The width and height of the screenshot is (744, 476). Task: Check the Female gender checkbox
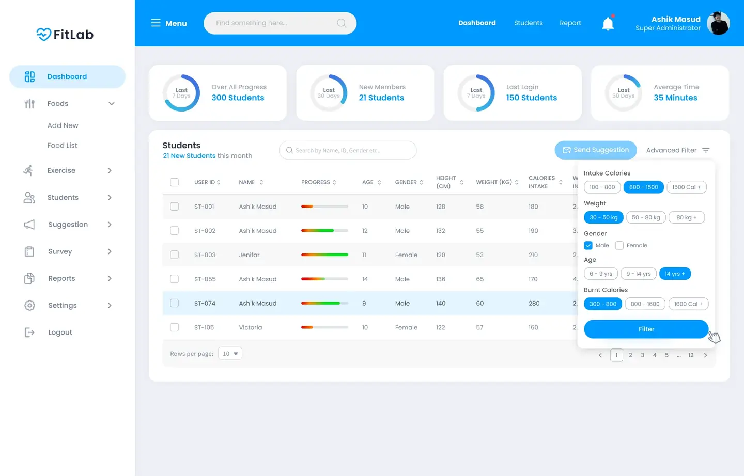point(619,245)
